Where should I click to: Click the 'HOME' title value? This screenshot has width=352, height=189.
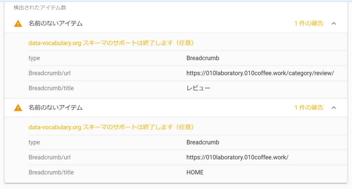coord(195,173)
